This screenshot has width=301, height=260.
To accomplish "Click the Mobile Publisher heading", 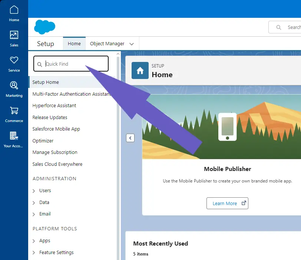I will [x=228, y=169].
